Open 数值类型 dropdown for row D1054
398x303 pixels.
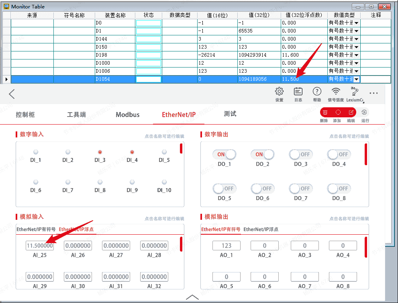[x=356, y=80]
